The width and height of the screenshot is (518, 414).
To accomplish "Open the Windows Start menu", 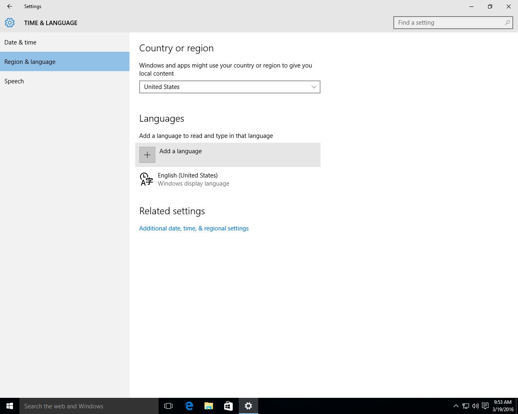I will pyautogui.click(x=10, y=406).
